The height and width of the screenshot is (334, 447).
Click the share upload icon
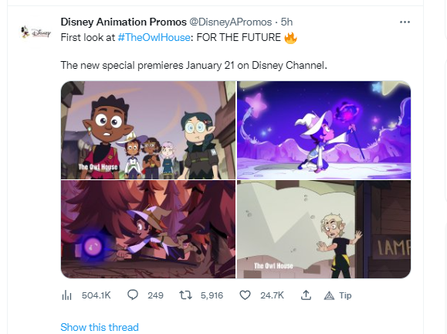[x=306, y=295]
